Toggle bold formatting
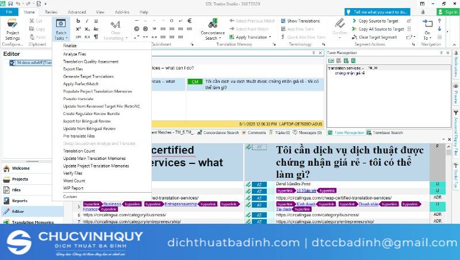 point(78,21)
